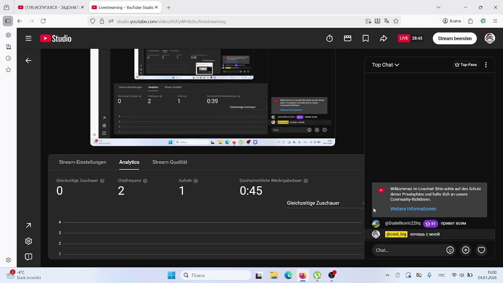Switch to Stream-Einstellungen tab
This screenshot has width=503, height=283.
tap(83, 162)
